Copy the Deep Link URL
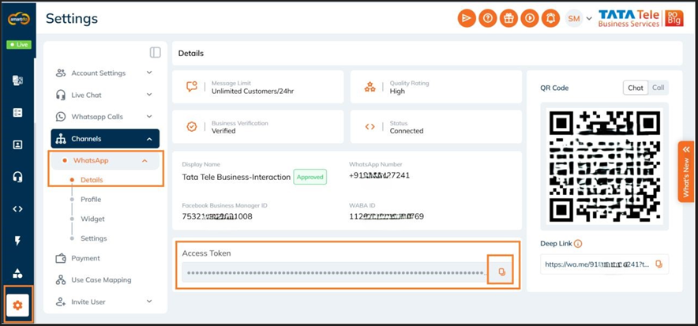Image resolution: width=698 pixels, height=326 pixels. [x=659, y=264]
